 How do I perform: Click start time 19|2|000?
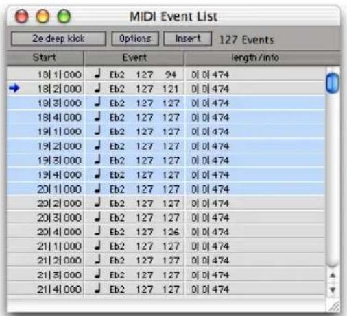tap(60, 146)
